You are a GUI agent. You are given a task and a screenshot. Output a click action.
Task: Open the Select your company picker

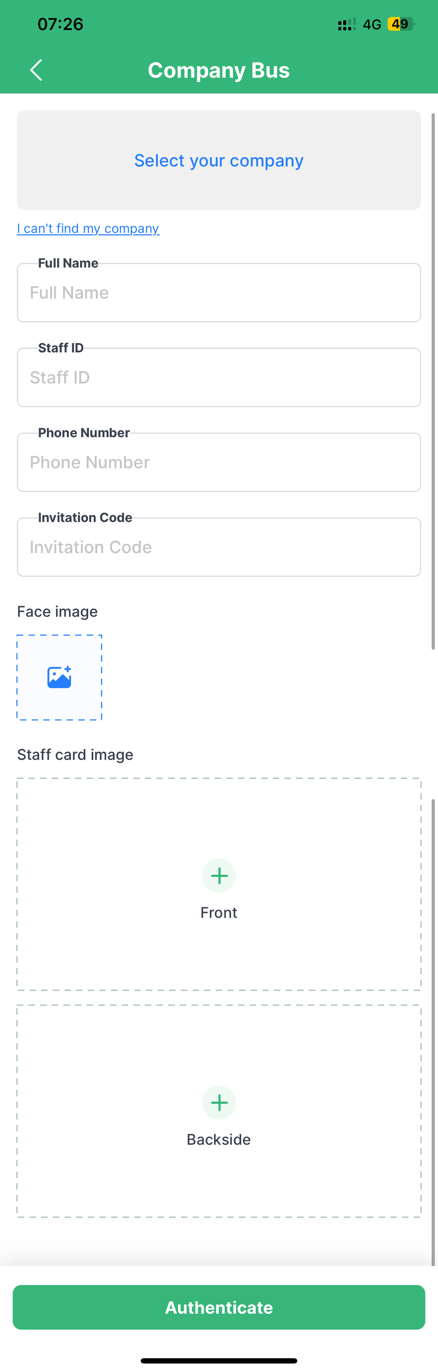pyautogui.click(x=219, y=160)
